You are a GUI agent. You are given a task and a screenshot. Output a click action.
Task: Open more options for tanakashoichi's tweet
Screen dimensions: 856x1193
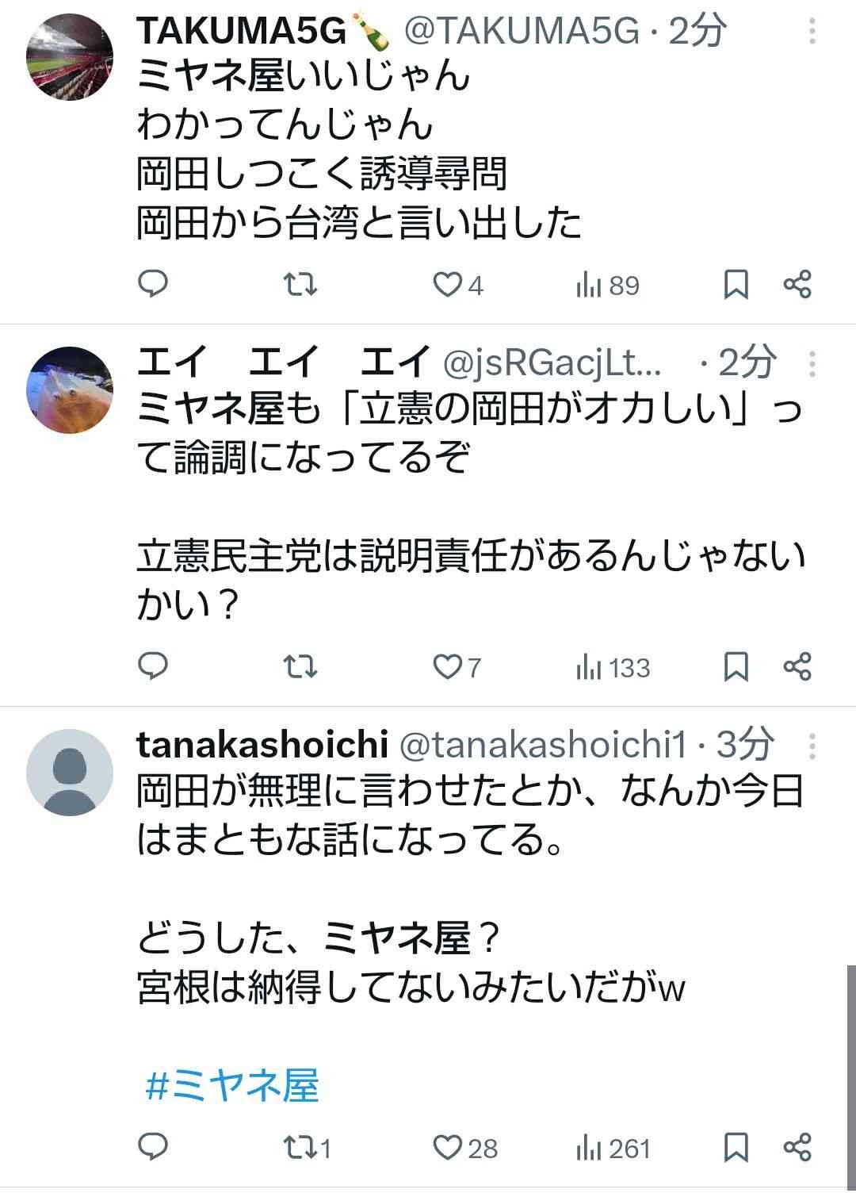(x=812, y=745)
